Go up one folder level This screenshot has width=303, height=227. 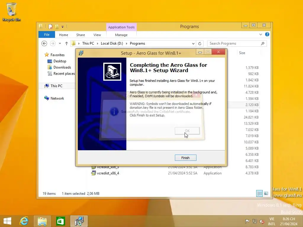pos(67,43)
